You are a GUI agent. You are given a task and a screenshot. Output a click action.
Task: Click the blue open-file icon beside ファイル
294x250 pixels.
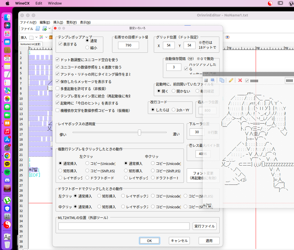[x=38, y=29]
